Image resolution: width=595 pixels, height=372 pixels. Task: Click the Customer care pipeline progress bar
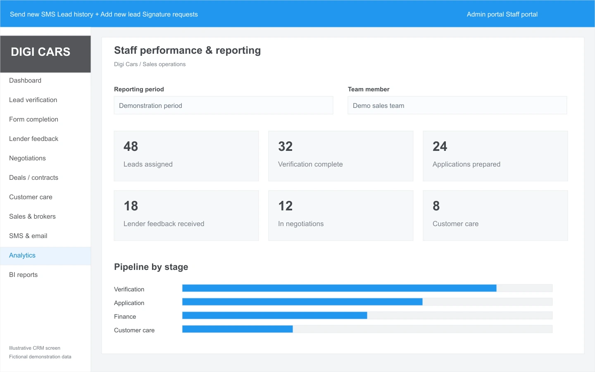pos(367,329)
